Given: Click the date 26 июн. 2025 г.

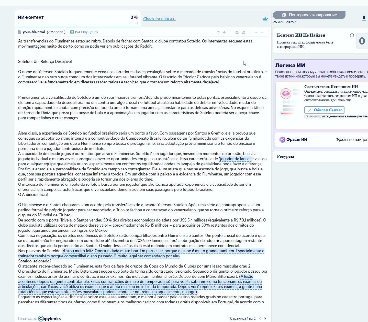Looking at the screenshot, I should tap(285, 22).
